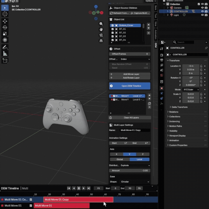
Task: Switch orthographic/perspective grid icon
Action: click(101, 41)
